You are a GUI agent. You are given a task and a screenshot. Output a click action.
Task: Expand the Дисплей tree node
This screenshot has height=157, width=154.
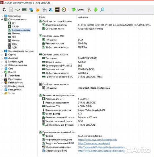(2, 58)
